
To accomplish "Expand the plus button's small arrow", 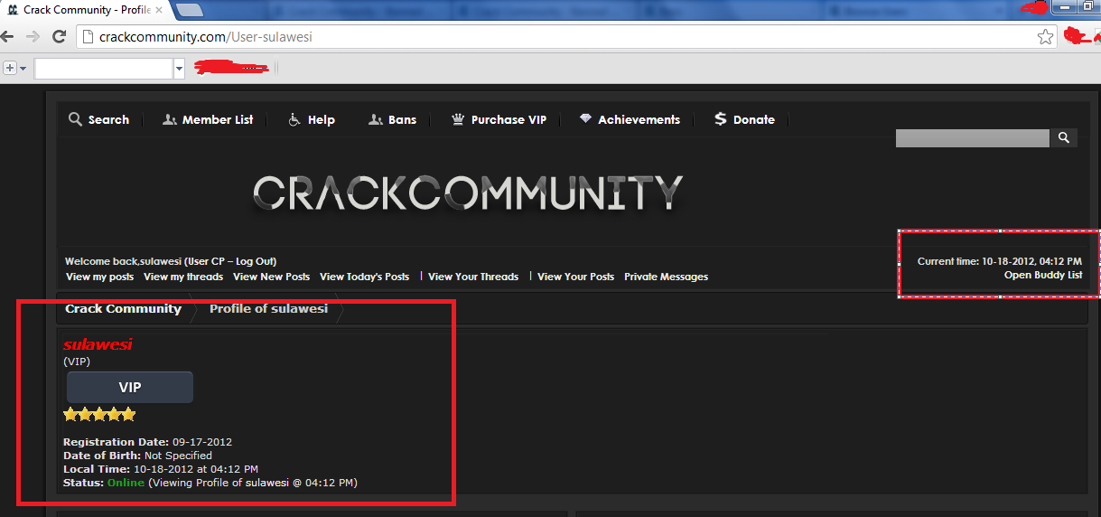I will point(23,69).
